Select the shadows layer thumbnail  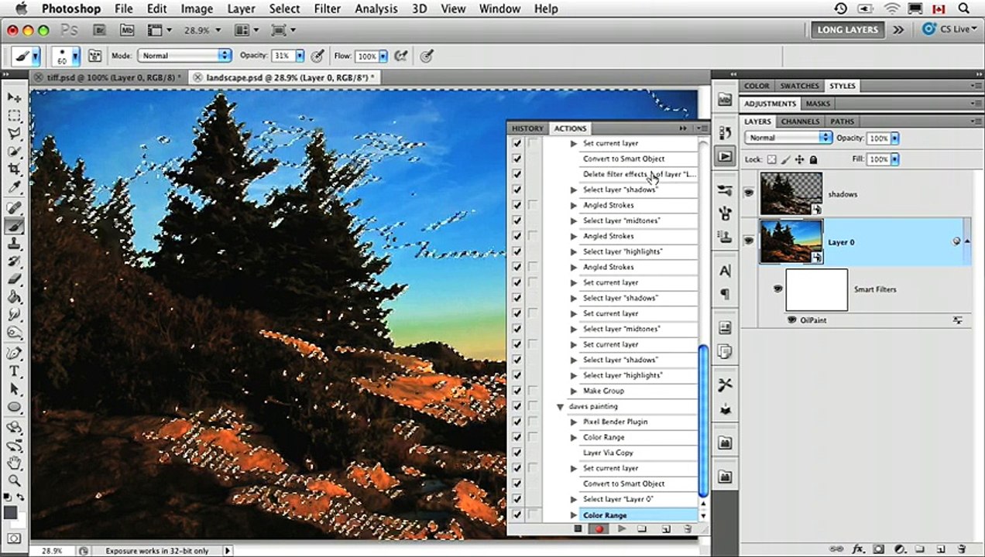tap(790, 193)
